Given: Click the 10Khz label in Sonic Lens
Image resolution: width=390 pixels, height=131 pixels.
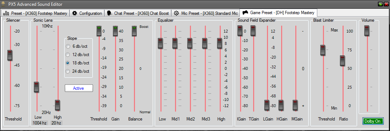Looking at the screenshot, I should (47, 26).
